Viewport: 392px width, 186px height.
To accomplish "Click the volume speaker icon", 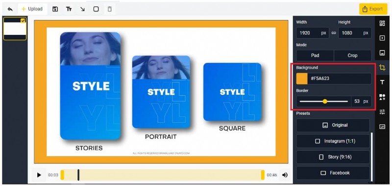I will [x=285, y=175].
